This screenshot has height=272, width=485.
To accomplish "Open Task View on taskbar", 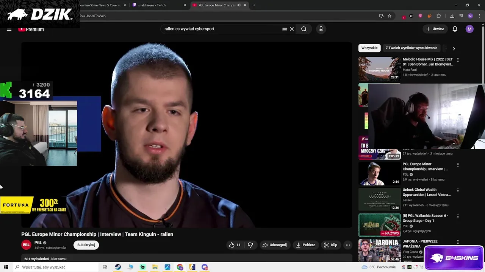I will 105,267.
